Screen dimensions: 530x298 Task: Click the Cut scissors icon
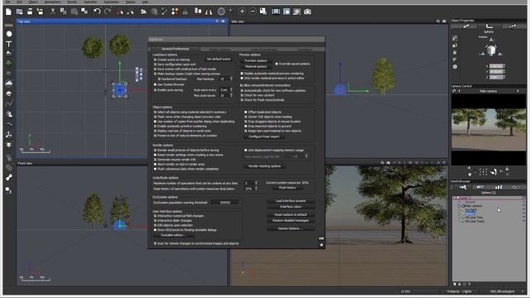click(53, 12)
